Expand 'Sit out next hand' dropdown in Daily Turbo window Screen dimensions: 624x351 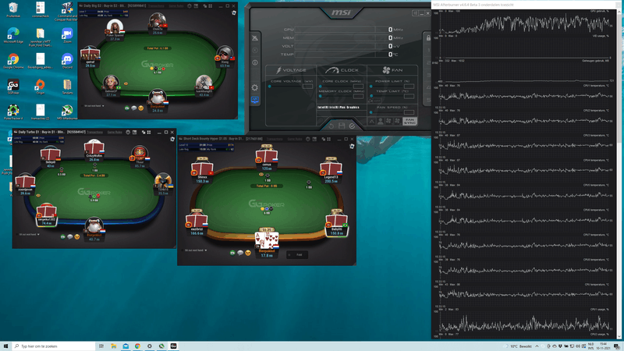point(38,235)
